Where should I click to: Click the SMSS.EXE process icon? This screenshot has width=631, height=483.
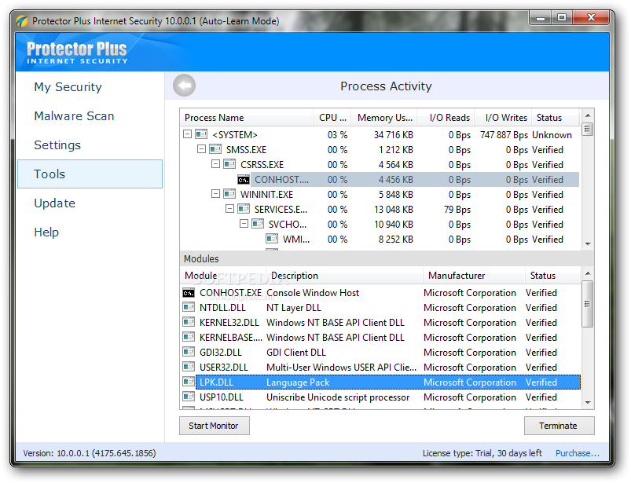[215, 149]
